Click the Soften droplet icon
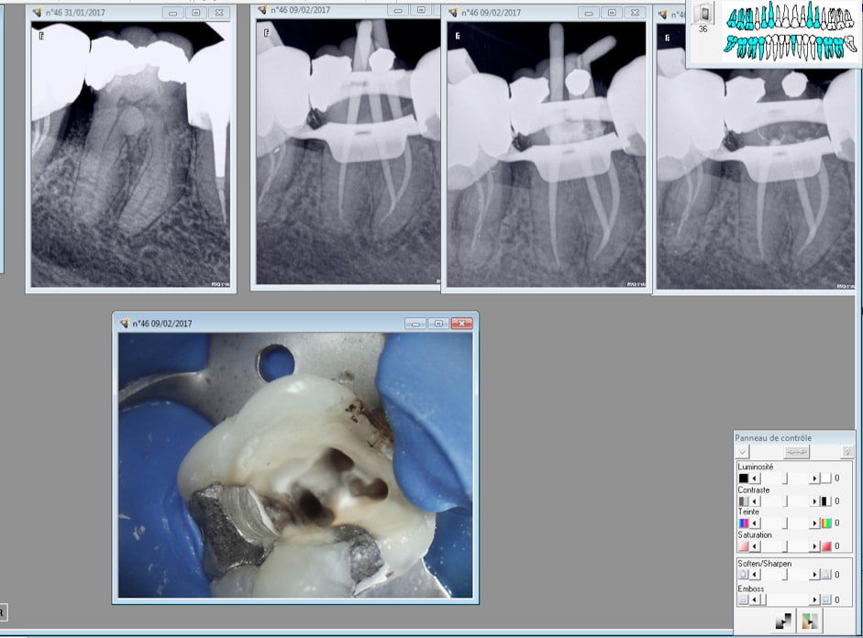 pyautogui.click(x=744, y=575)
